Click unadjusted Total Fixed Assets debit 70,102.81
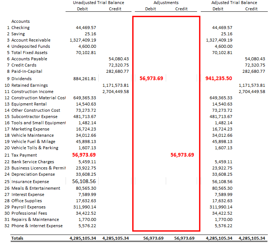 pos(86,53)
